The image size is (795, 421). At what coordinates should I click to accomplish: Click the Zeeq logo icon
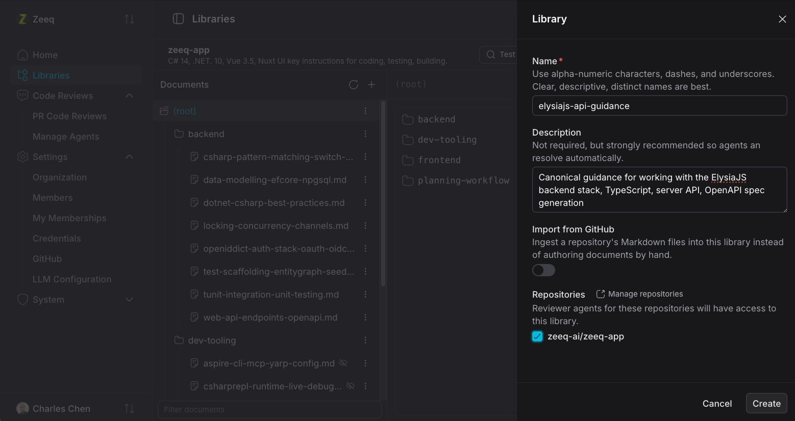pyautogui.click(x=22, y=19)
